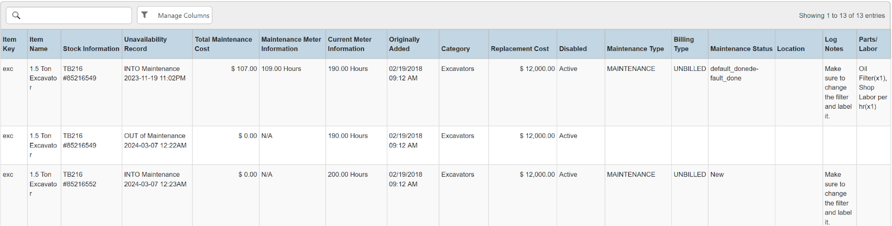Click Maintenance Meter Information column header
This screenshot has height=226, width=892.
click(291, 44)
